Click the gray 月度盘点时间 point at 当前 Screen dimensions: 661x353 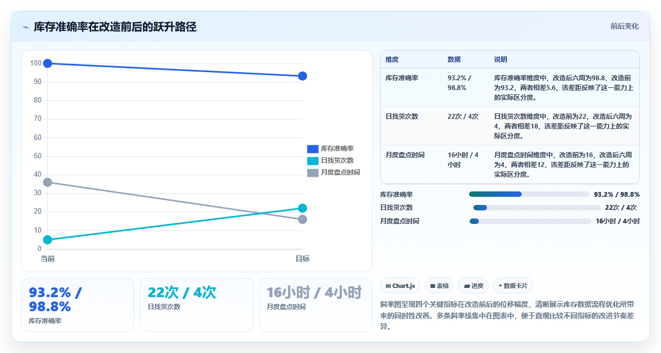48,182
